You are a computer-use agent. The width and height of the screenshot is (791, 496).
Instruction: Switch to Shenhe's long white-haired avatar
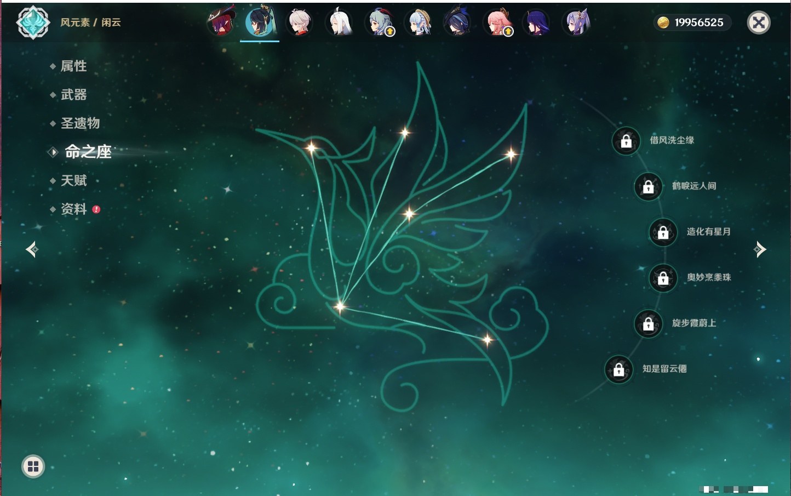click(x=339, y=22)
